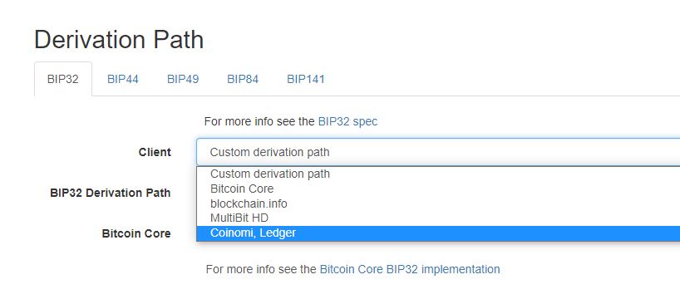Open the BIP49 tab
This screenshot has height=299, width=680.
point(183,79)
